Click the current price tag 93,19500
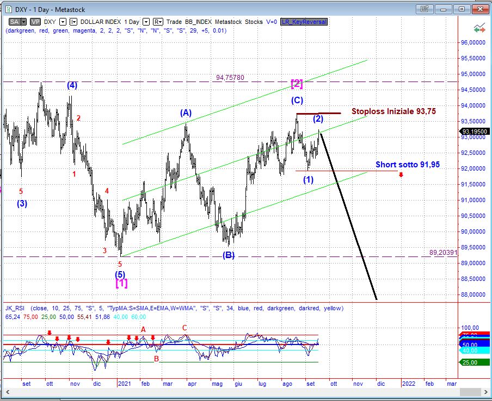 click(474, 131)
